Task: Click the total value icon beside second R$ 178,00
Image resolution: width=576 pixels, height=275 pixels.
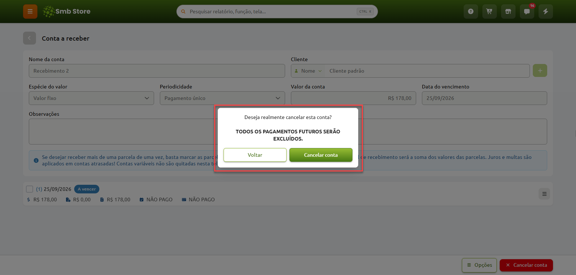Action: (102, 200)
